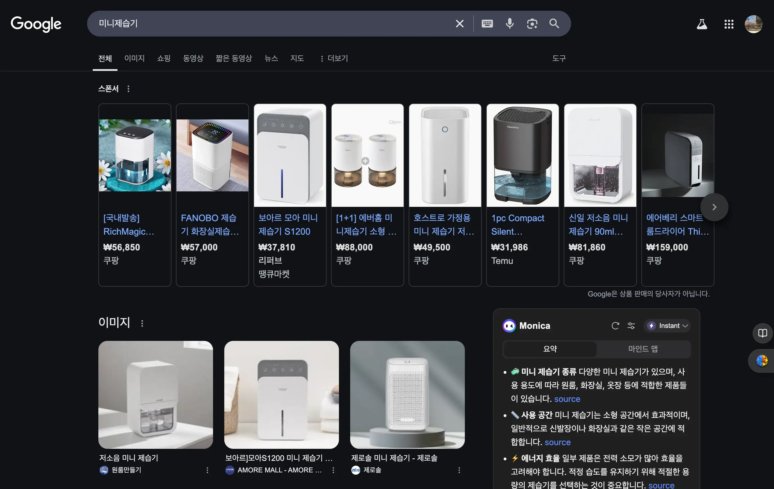Switch to the 동영상 tab
The height and width of the screenshot is (489, 774).
click(193, 58)
